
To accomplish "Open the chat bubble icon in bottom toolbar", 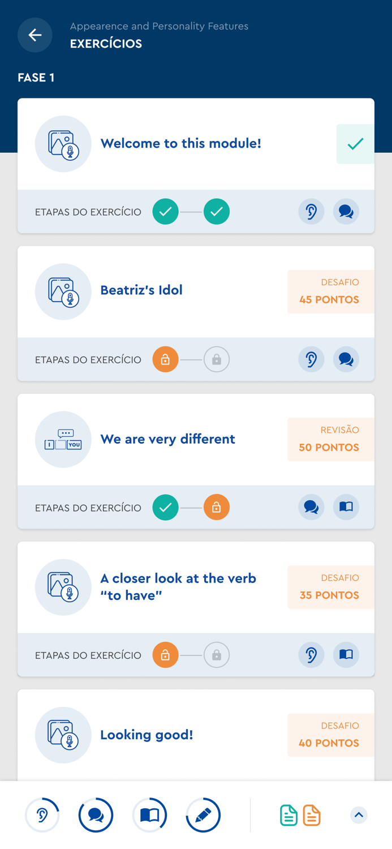I will click(96, 815).
